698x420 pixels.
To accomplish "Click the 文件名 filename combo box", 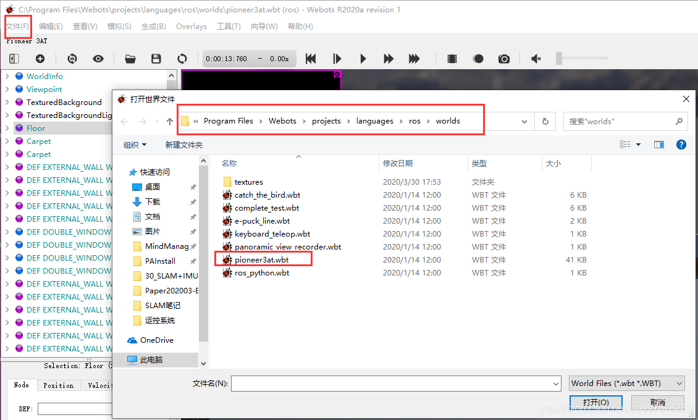I will tap(396, 384).
